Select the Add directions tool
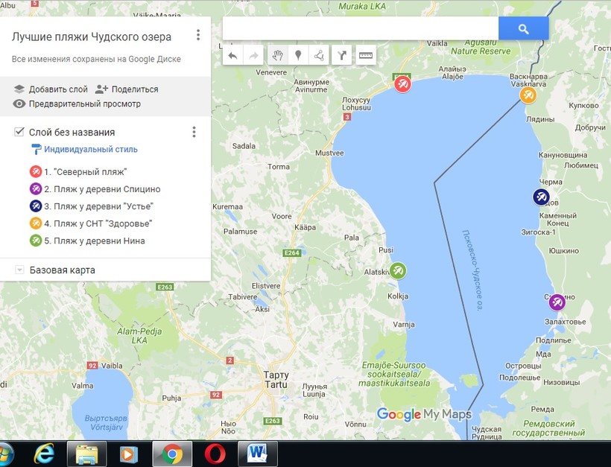 tap(342, 55)
